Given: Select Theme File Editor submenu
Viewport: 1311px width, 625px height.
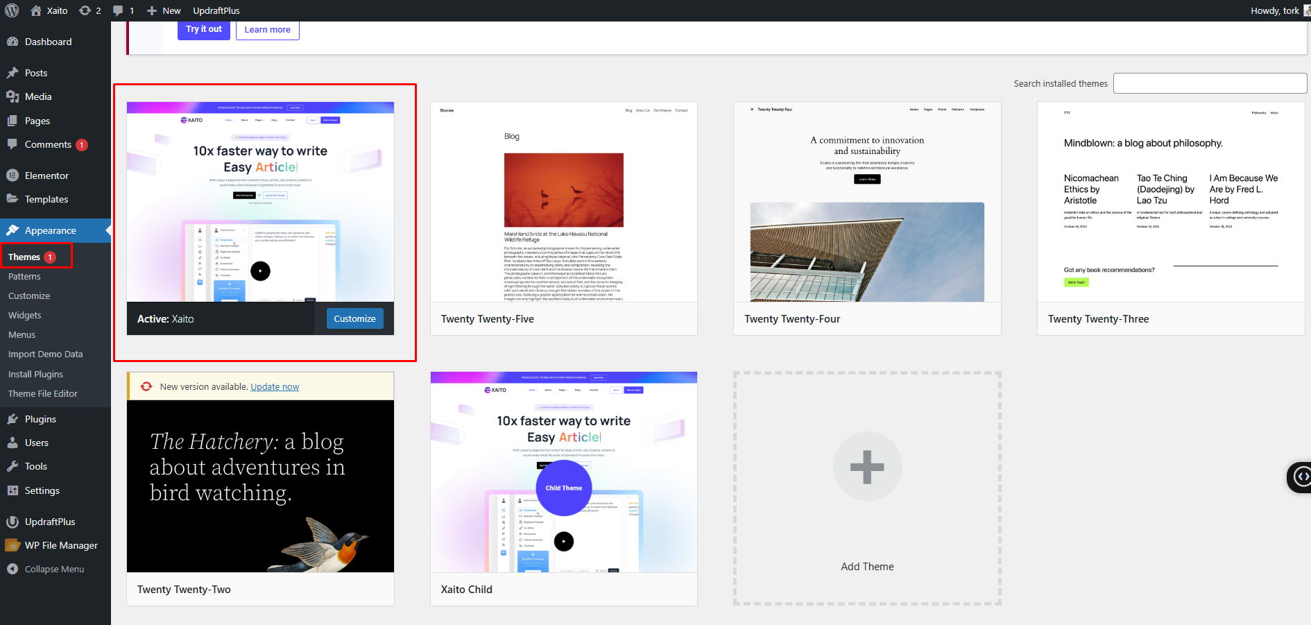Looking at the screenshot, I should (43, 393).
